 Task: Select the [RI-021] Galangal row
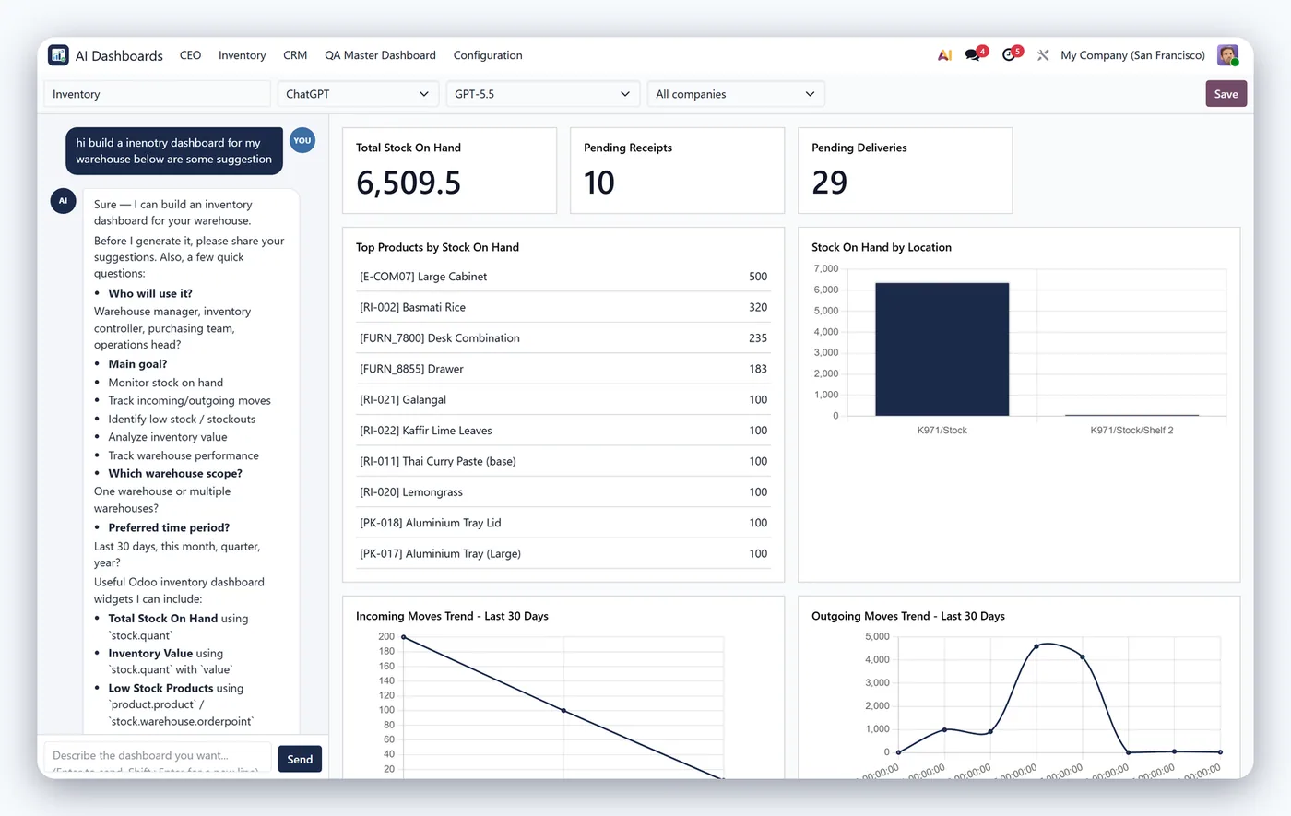coord(563,399)
